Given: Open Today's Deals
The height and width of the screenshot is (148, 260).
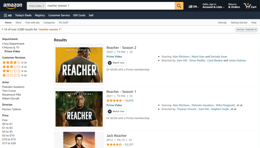Looking at the screenshot, I should click(x=23, y=15).
